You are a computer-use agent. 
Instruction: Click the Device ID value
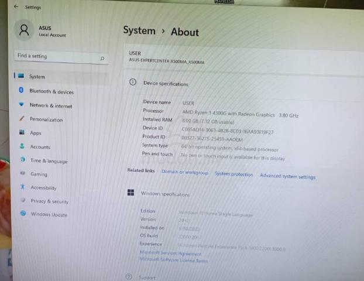(228, 131)
